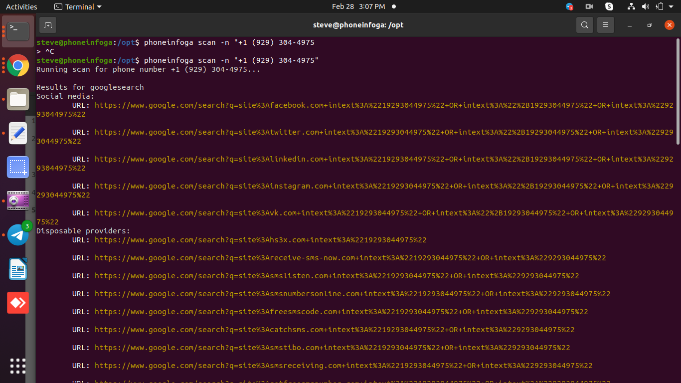Open the vk.com Google search URL
This screenshot has height=383, width=681.
354,217
